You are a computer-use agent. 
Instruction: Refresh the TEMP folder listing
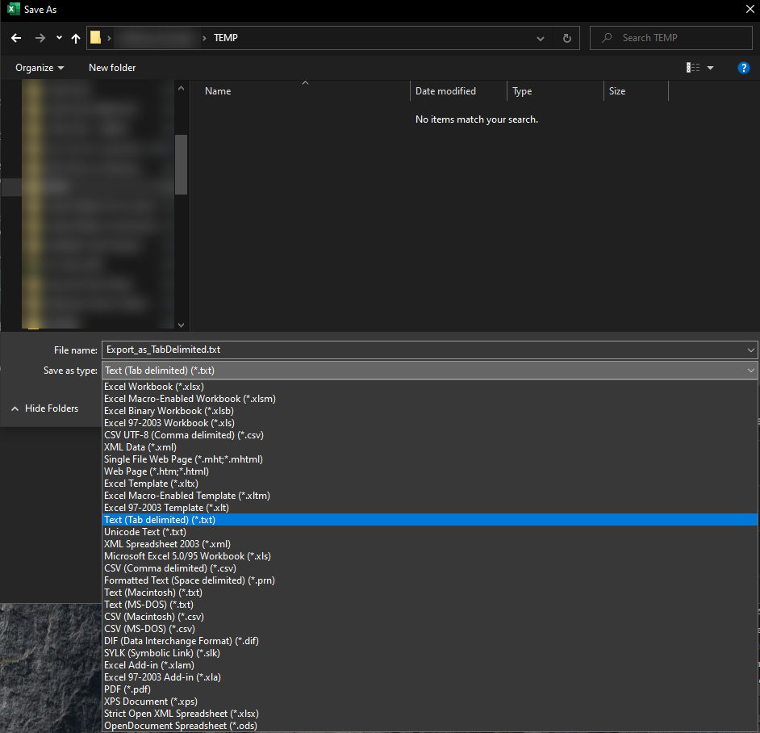(566, 38)
